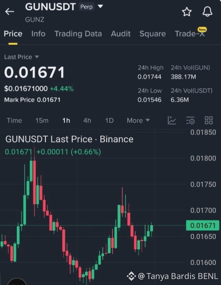The height and width of the screenshot is (285, 221).
Task: Open the Info tab
Action: click(x=38, y=34)
